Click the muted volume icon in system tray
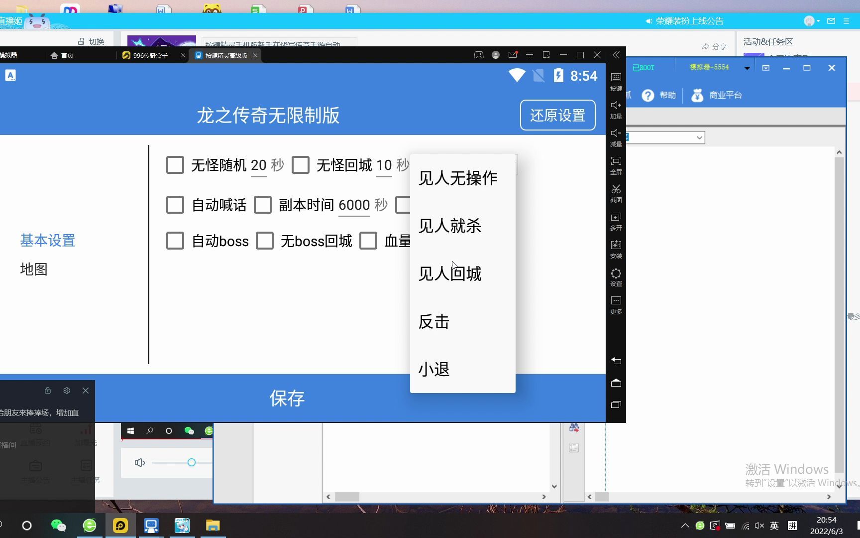This screenshot has width=860, height=538. pos(759,526)
